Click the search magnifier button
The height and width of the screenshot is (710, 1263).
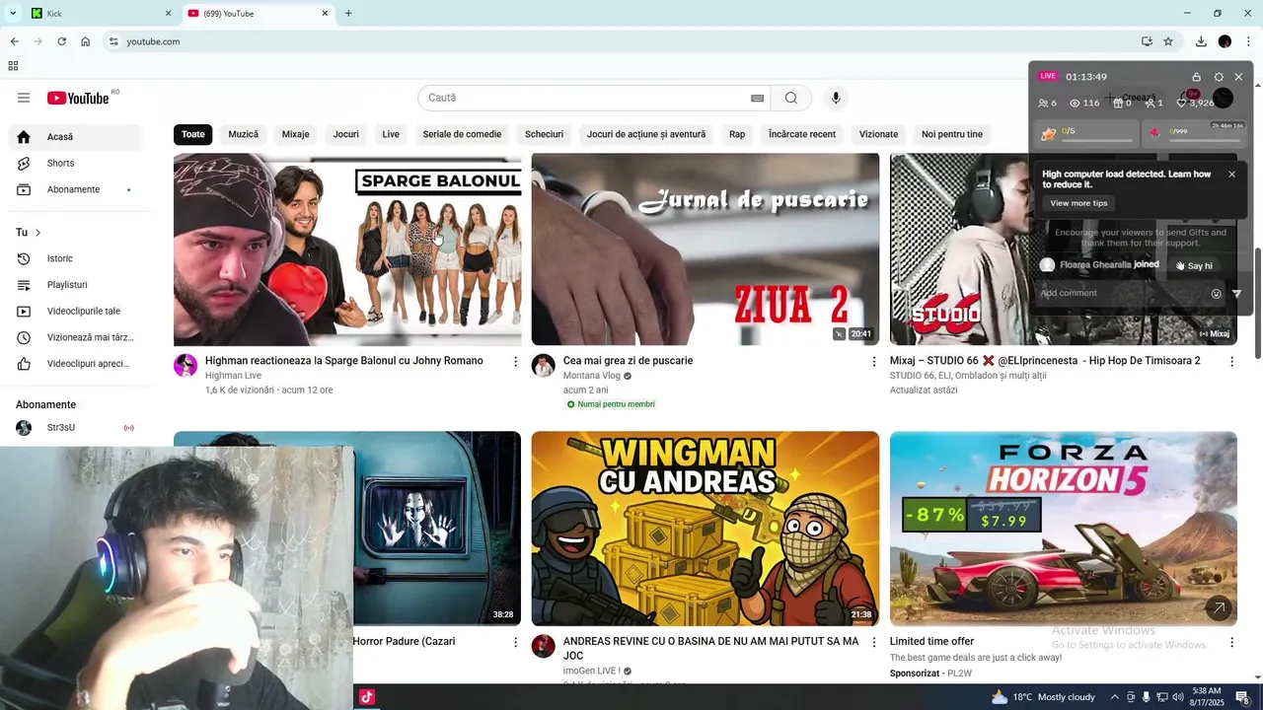point(791,98)
